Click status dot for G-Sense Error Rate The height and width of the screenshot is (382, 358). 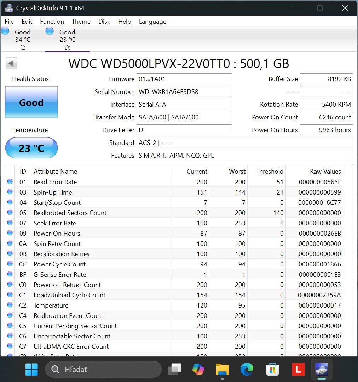(10, 274)
